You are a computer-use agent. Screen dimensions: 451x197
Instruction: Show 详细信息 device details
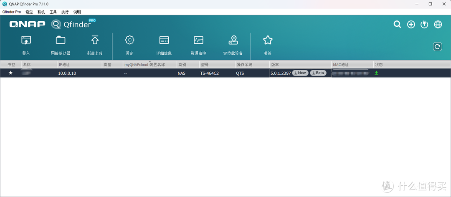[164, 40]
